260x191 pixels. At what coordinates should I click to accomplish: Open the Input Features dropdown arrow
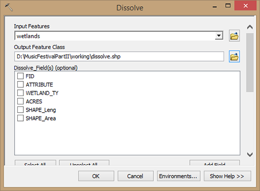pyautogui.click(x=219, y=35)
